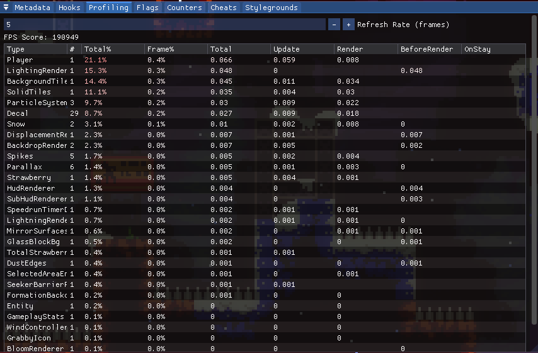Screen dimensions: 538x353
Task: Click the Refresh Rate input field
Action: pos(164,25)
